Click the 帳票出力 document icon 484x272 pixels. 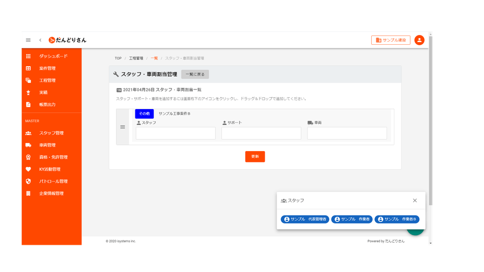[x=28, y=105]
